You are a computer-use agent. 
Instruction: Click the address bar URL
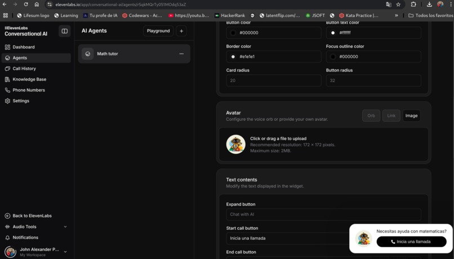(x=121, y=4)
